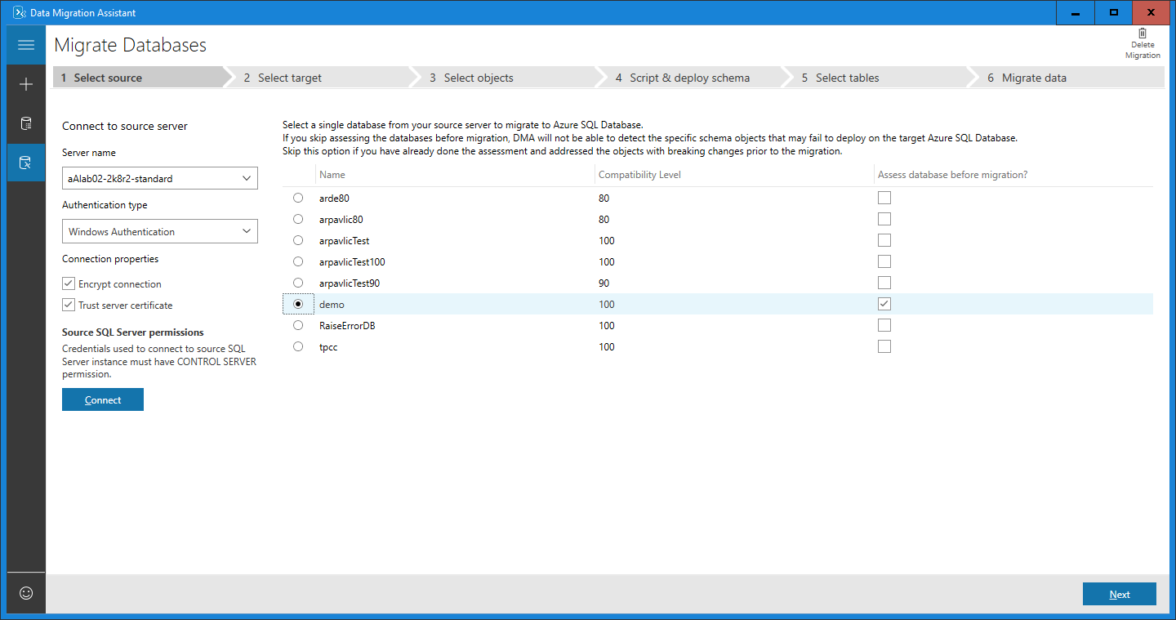Click Next to continue migration
This screenshot has width=1176, height=620.
point(1119,594)
